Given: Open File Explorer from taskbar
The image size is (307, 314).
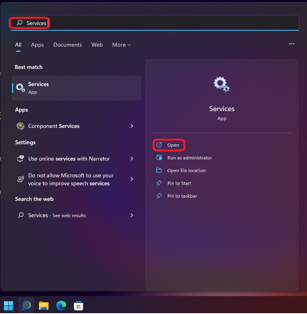Looking at the screenshot, I should [x=44, y=306].
